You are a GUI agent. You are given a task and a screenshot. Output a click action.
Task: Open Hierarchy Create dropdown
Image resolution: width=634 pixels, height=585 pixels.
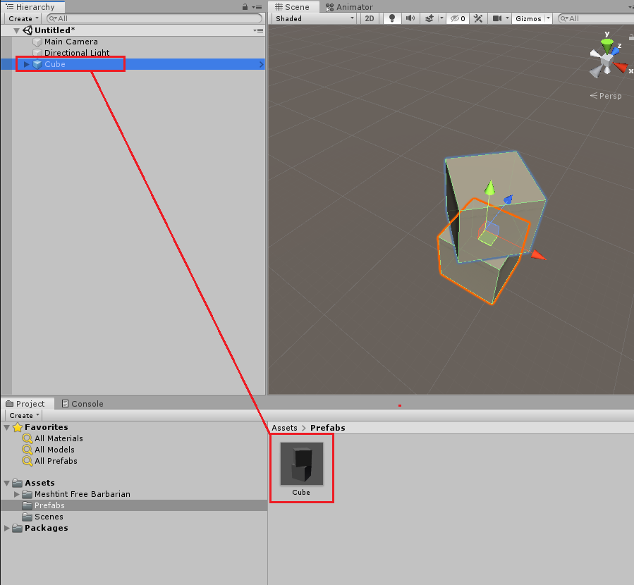(x=23, y=18)
